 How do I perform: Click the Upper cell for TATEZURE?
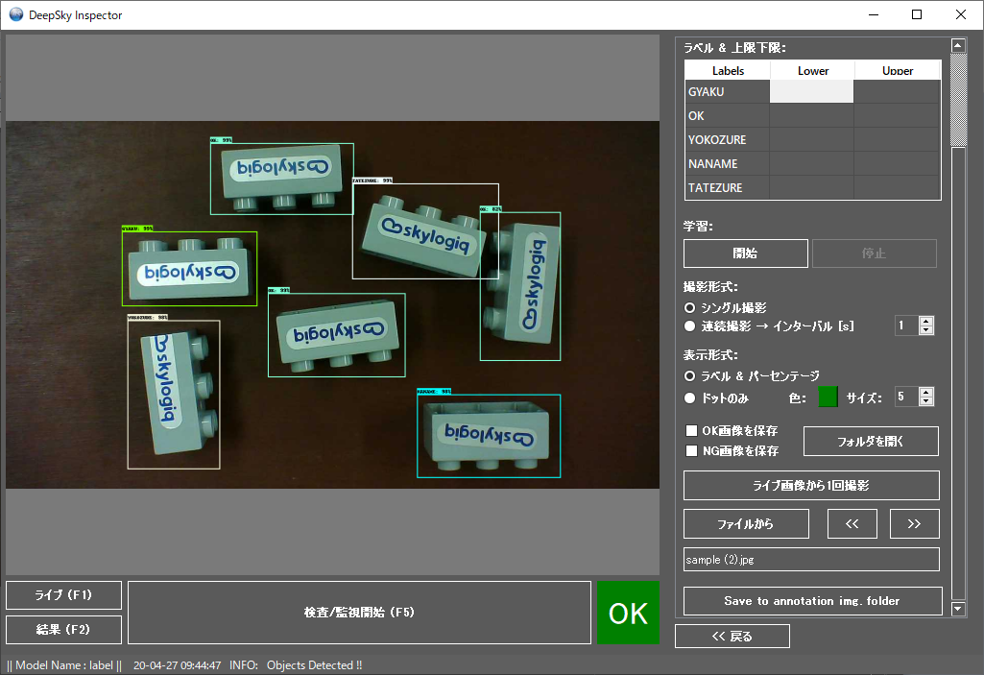[897, 187]
